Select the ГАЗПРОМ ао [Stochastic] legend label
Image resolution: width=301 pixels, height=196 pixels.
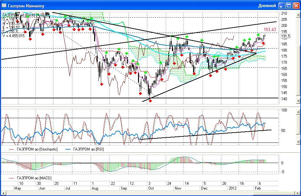coord(37,149)
